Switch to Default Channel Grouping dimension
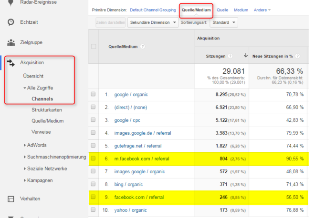Image resolution: width=315 pixels, height=218 pixels. tap(153, 10)
